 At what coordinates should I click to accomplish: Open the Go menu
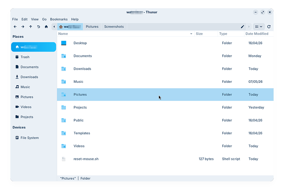click(44, 19)
